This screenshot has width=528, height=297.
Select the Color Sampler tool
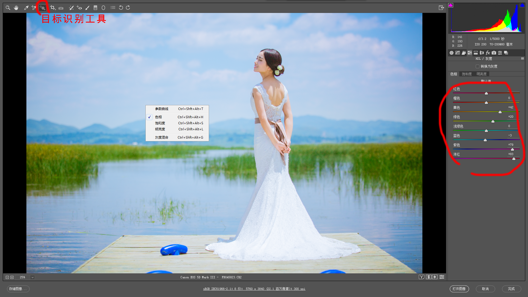click(34, 8)
